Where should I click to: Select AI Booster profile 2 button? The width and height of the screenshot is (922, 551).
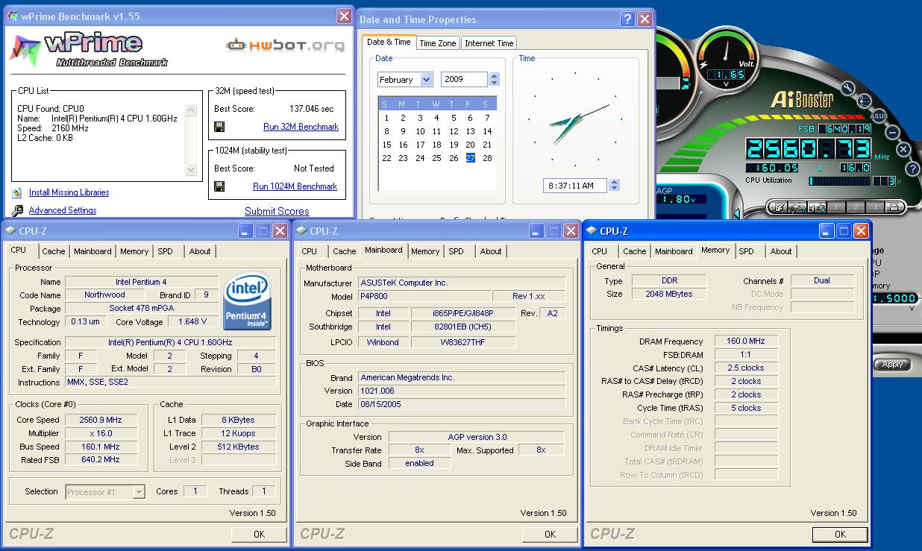point(856,207)
